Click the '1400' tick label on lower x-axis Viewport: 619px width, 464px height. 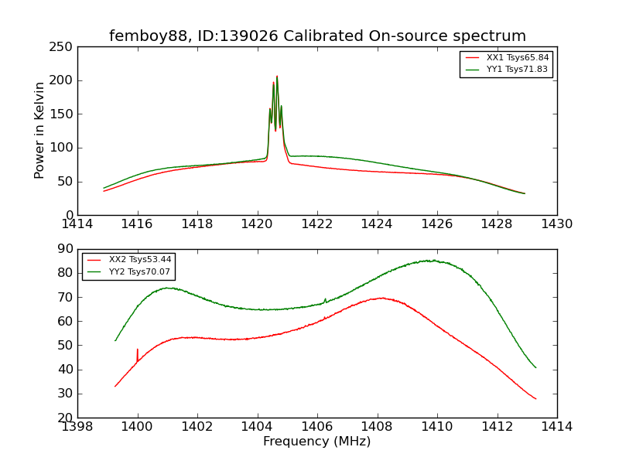pyautogui.click(x=137, y=427)
